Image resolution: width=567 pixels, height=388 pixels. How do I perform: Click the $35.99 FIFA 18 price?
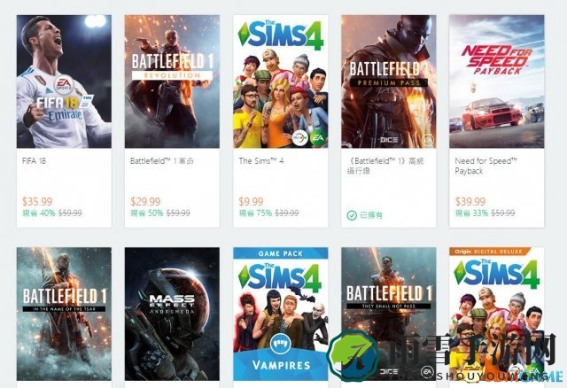click(x=37, y=201)
